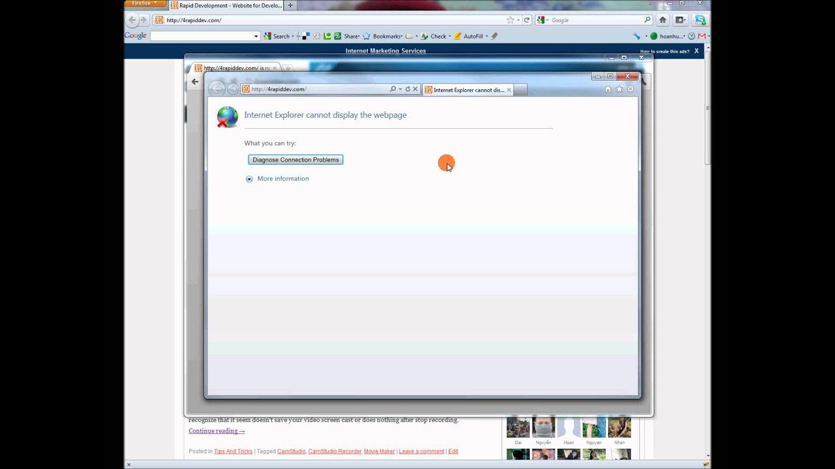This screenshot has height=469, width=835.
Task: Open Internet Marketing Services banner link
Action: click(386, 51)
